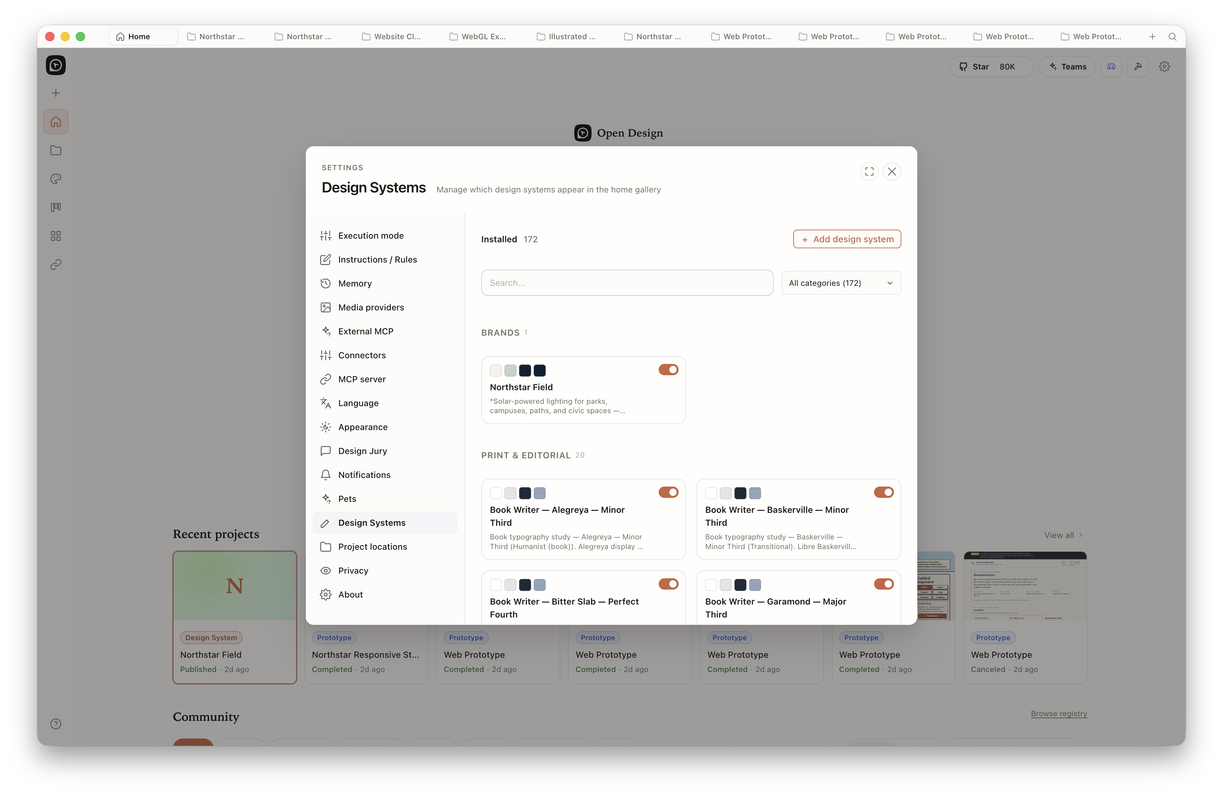Expand the settings dialog to fullscreen
Viewport: 1223px width, 795px height.
869,171
